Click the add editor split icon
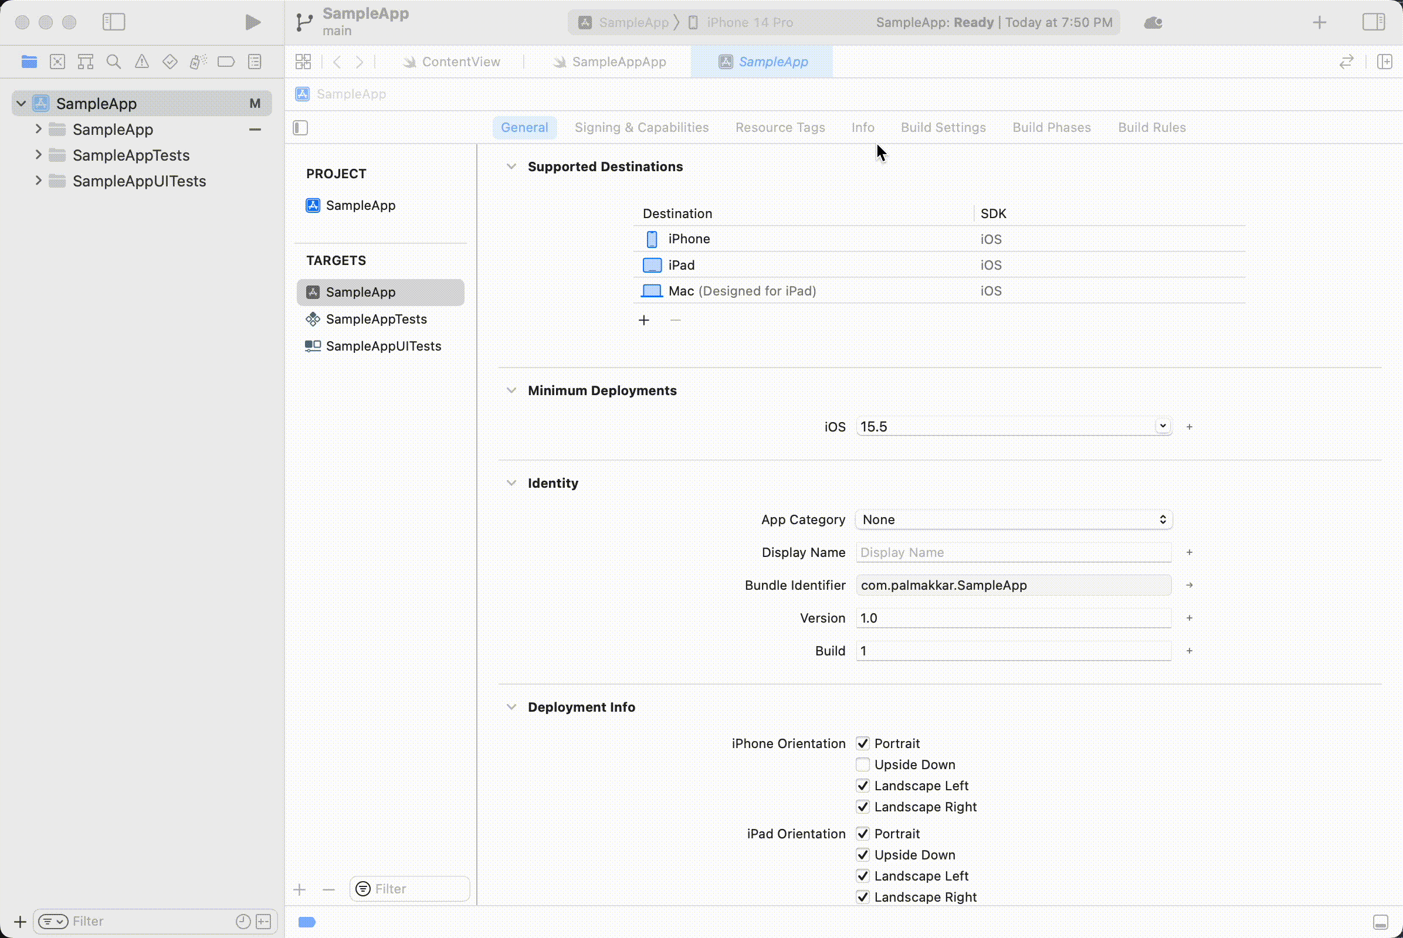This screenshot has width=1403, height=938. tap(1384, 62)
